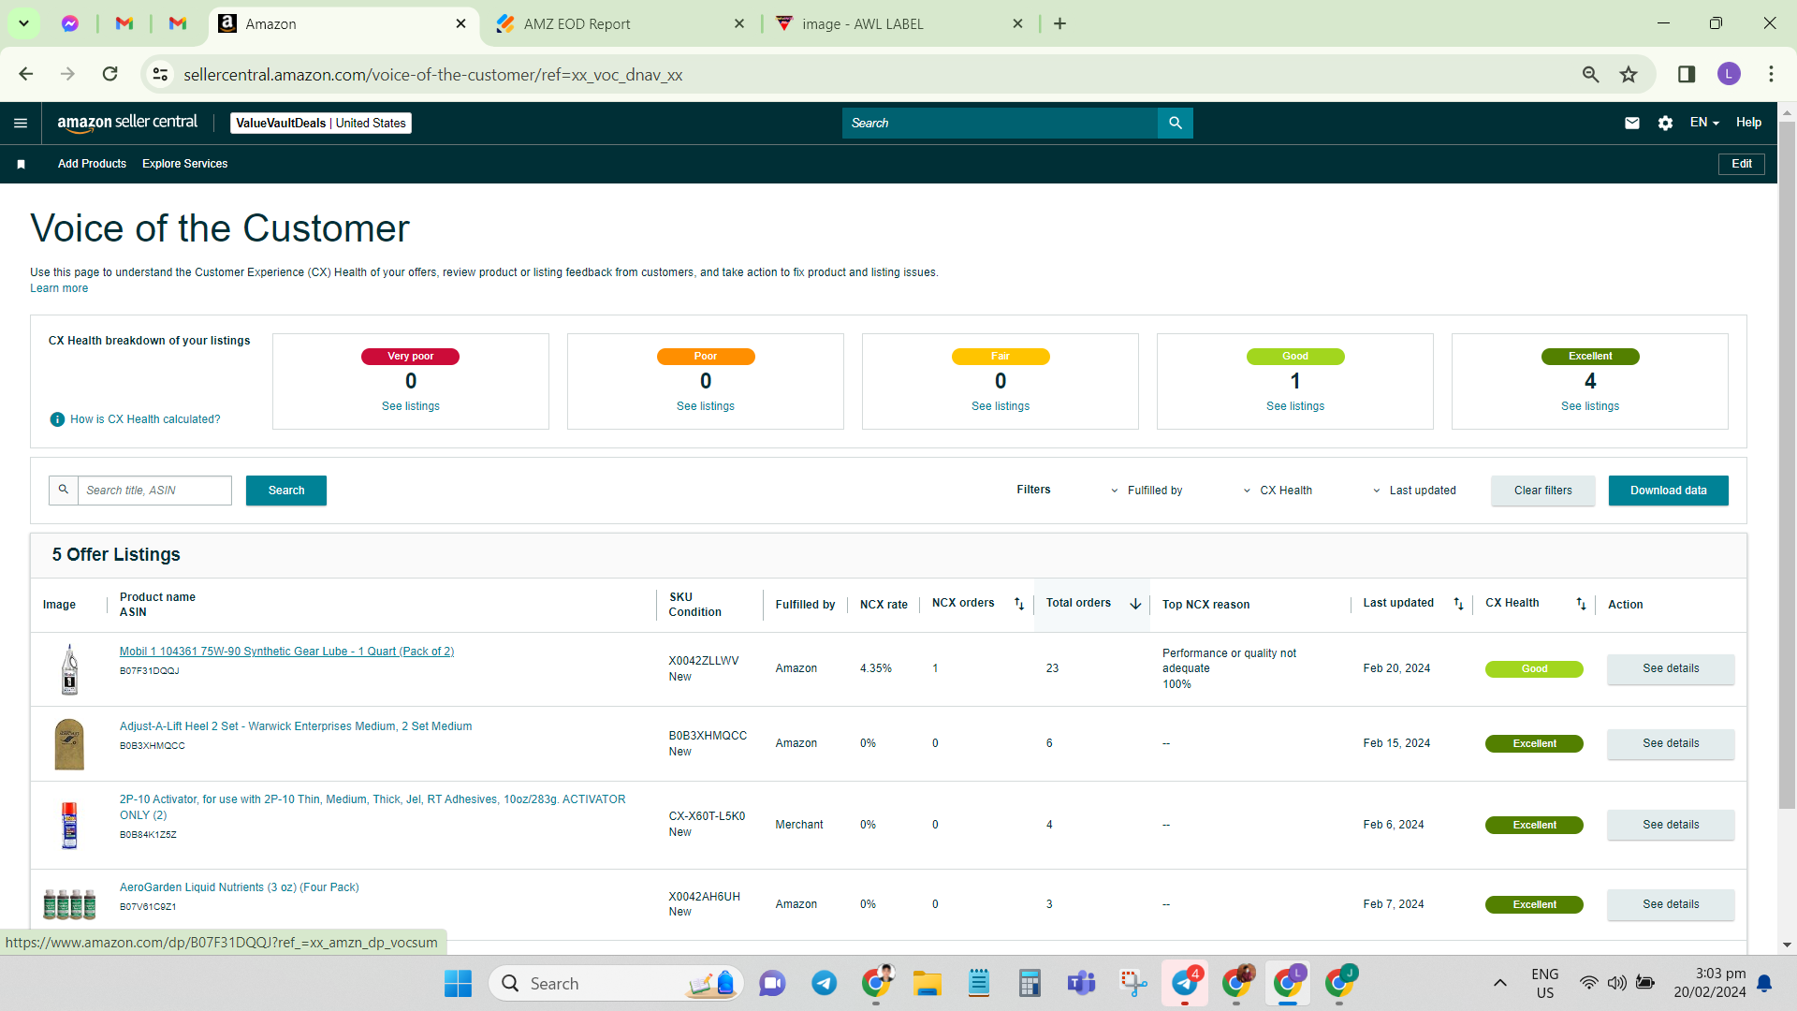This screenshot has height=1011, width=1797.
Task: Switch to Chrome window with J profile badge
Action: click(x=1339, y=983)
